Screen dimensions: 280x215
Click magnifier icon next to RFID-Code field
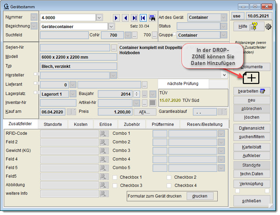(104, 133)
